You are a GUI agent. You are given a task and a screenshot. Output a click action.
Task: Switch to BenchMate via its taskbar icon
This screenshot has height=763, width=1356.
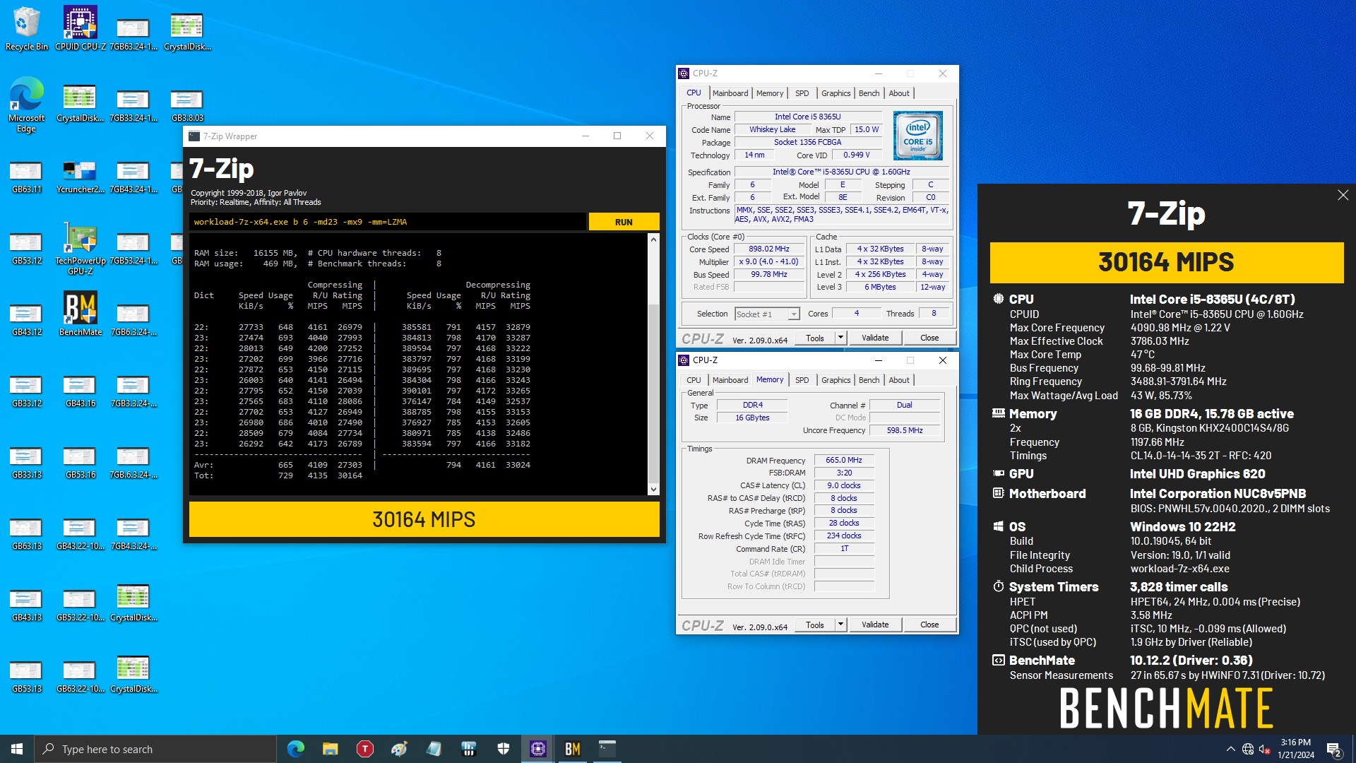click(x=572, y=749)
